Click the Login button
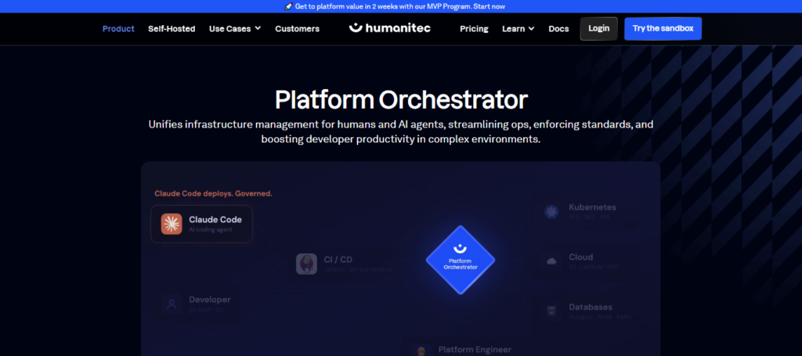Viewport: 802px width, 356px height. [x=599, y=29]
